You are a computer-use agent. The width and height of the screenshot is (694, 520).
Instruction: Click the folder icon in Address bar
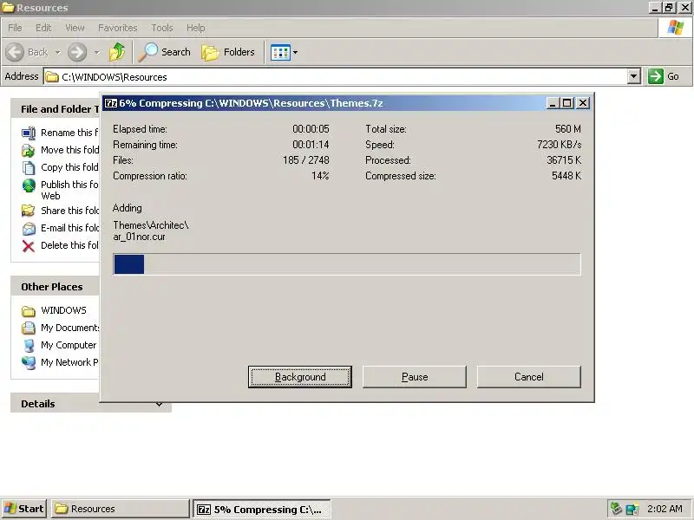point(52,77)
